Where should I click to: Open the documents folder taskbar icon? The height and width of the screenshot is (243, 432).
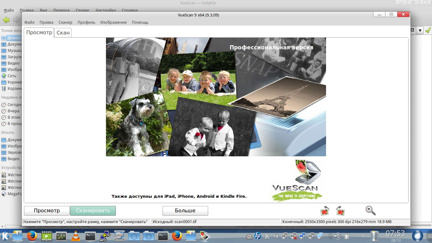click(x=134, y=236)
